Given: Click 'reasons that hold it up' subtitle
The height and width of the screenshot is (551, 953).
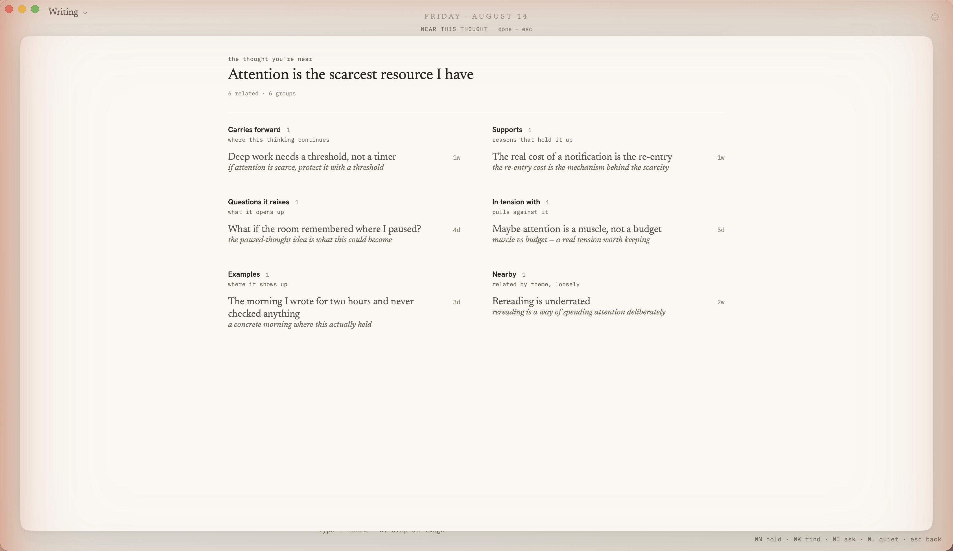Looking at the screenshot, I should 532,140.
